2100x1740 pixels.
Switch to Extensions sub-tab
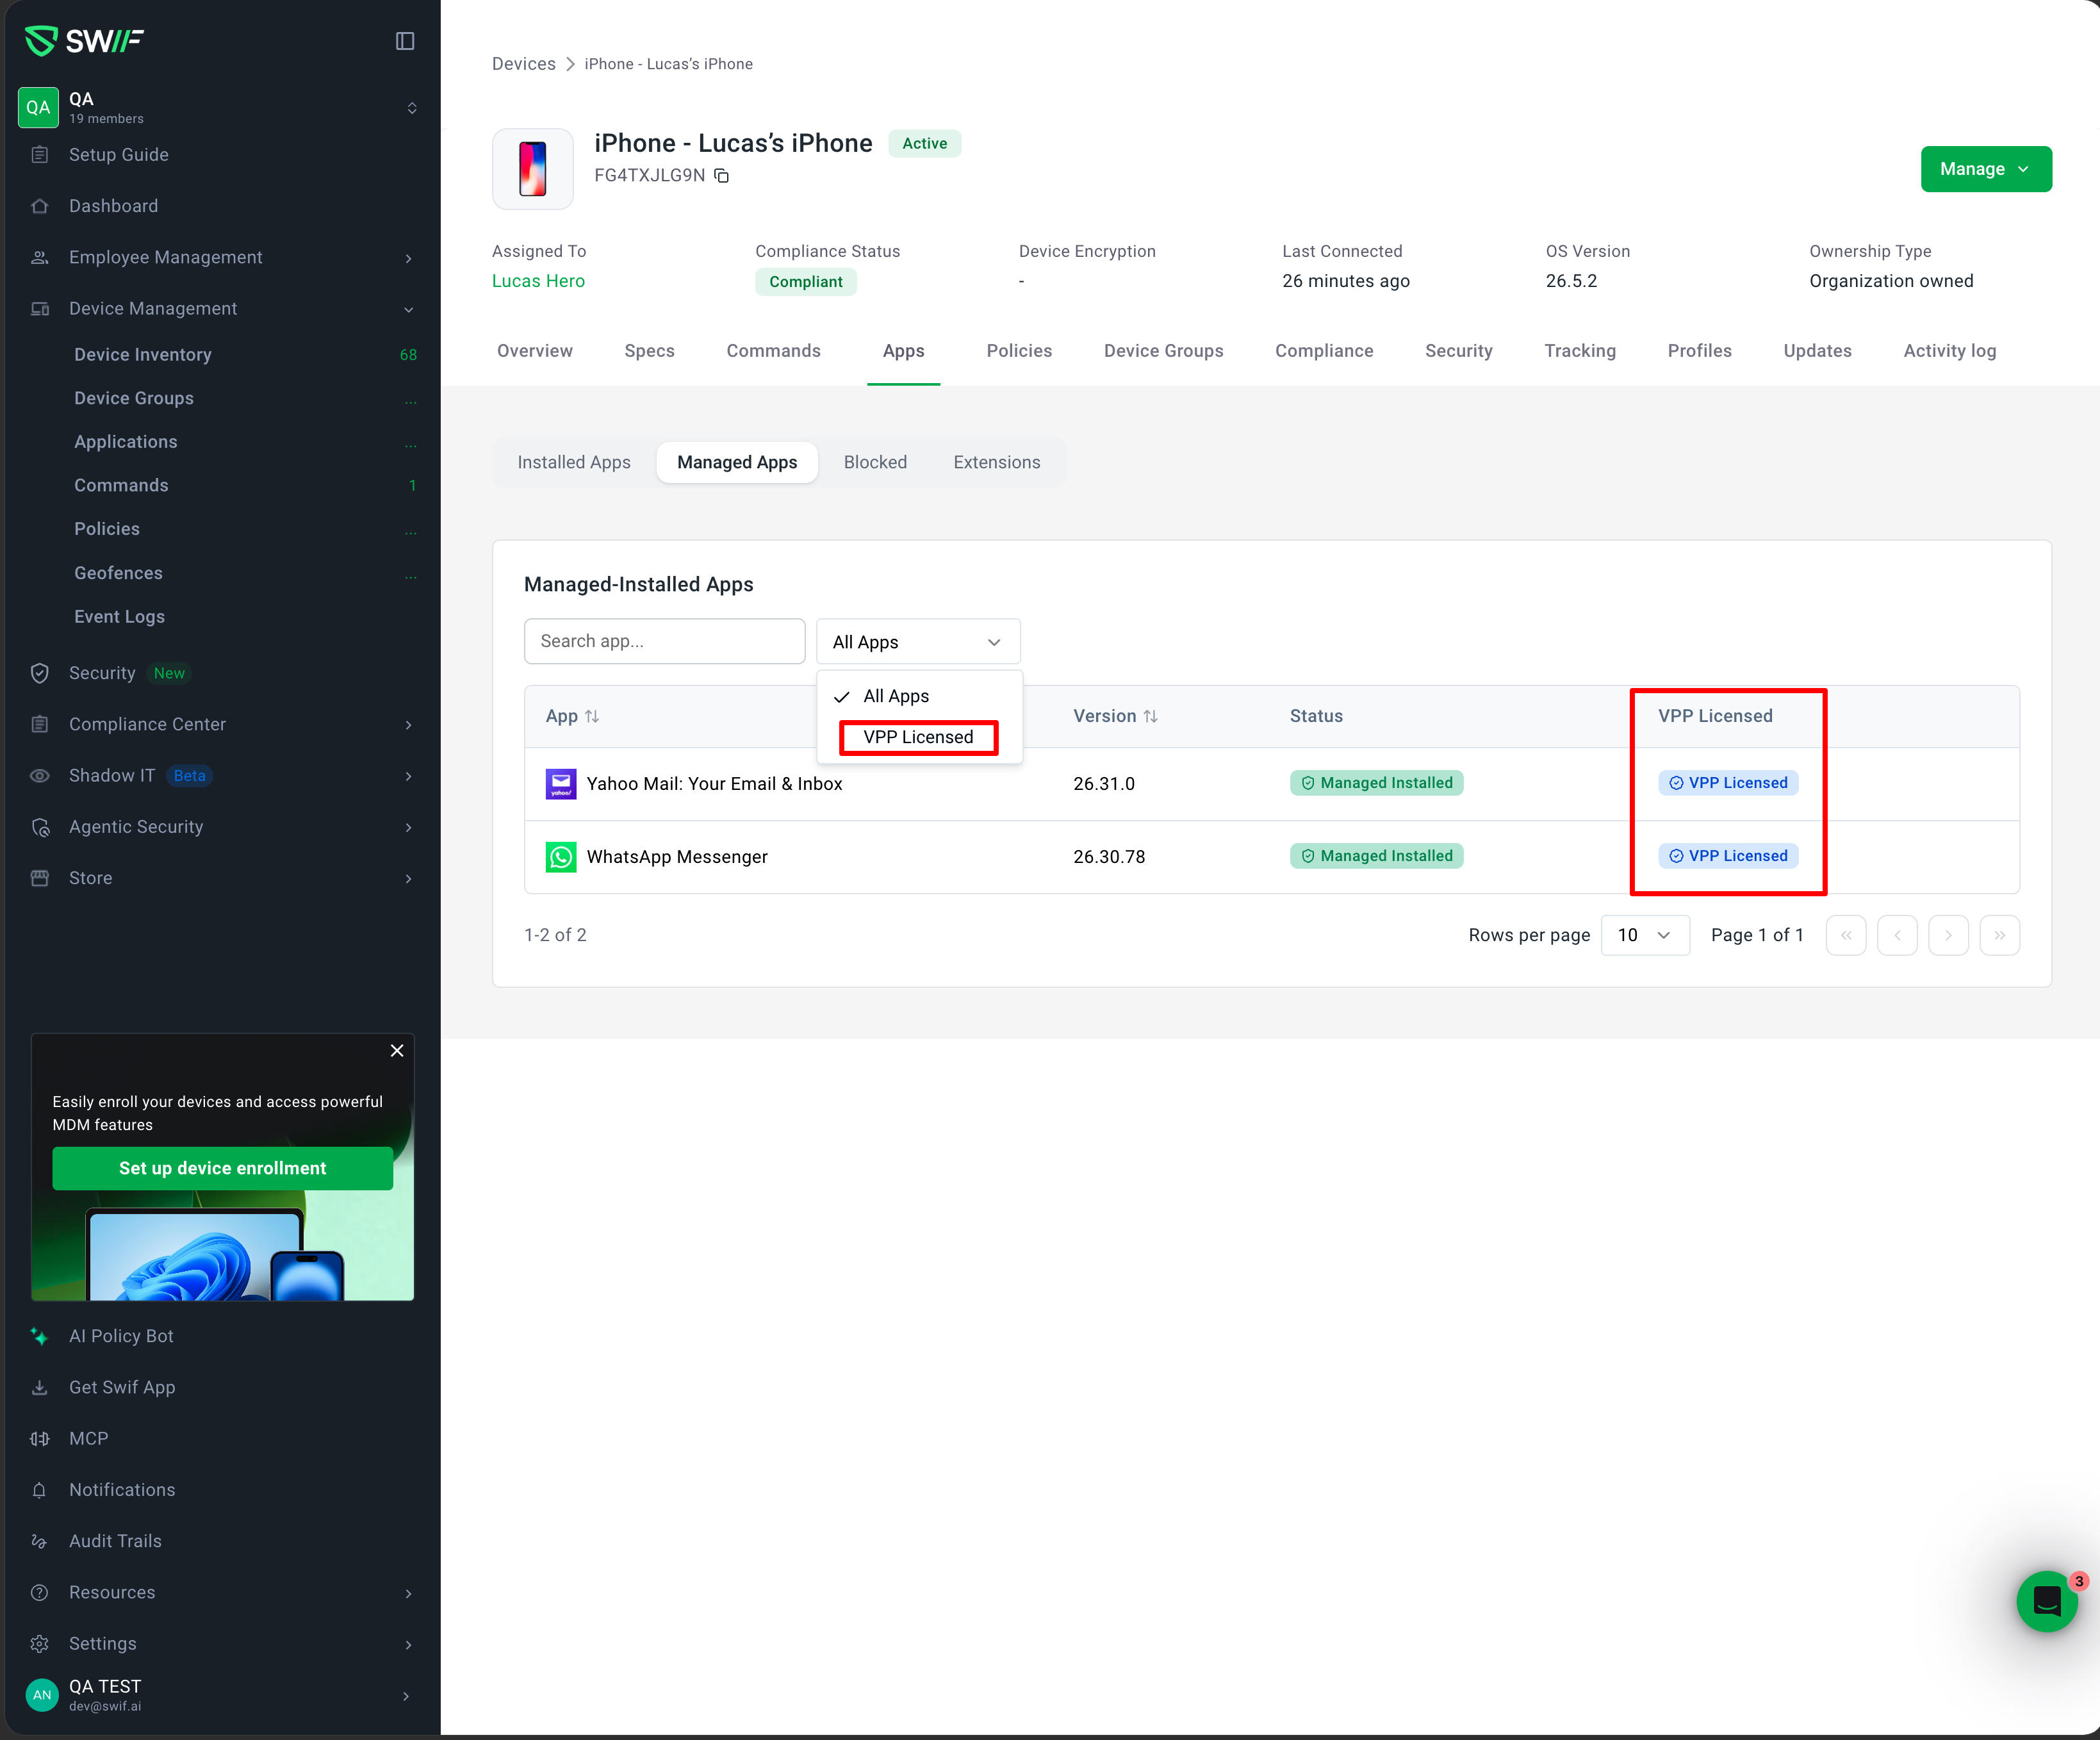click(x=996, y=462)
